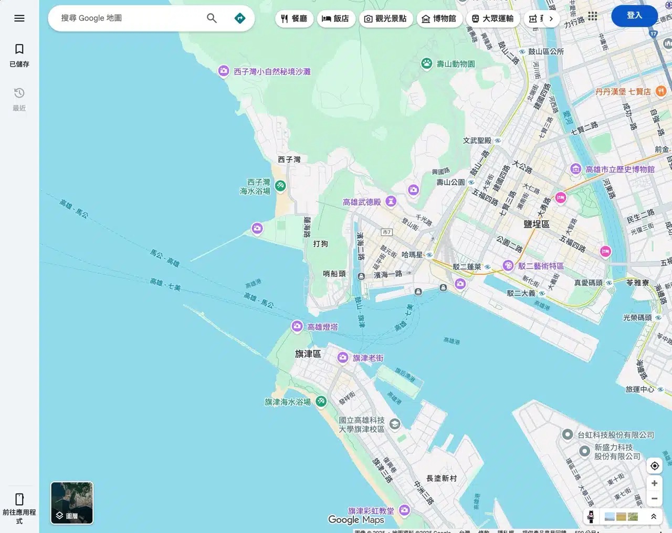Click the 登入 sign-in button
Image resolution: width=672 pixels, height=533 pixels.
coord(634,16)
